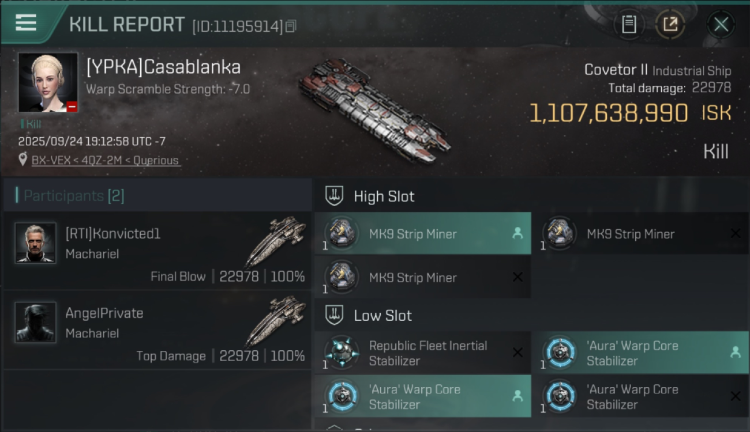Open AngelPrivate's pilot portrait

pyautogui.click(x=36, y=323)
